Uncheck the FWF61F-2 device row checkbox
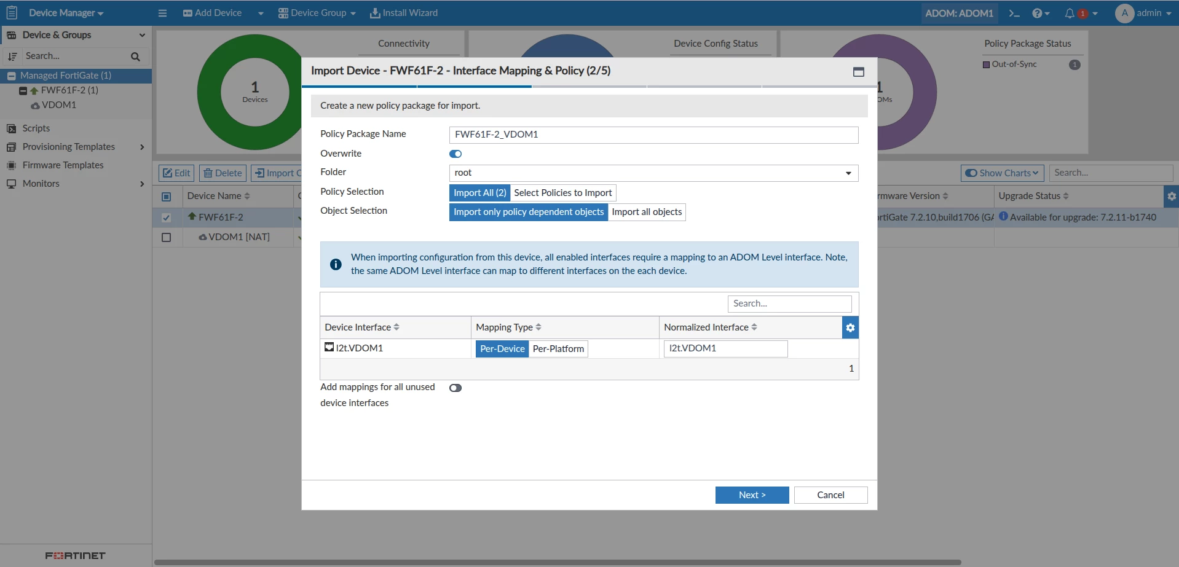This screenshot has height=567, width=1179. [166, 217]
